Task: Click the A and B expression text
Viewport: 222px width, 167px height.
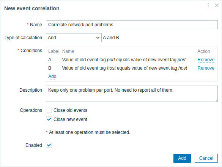Action: click(x=111, y=38)
